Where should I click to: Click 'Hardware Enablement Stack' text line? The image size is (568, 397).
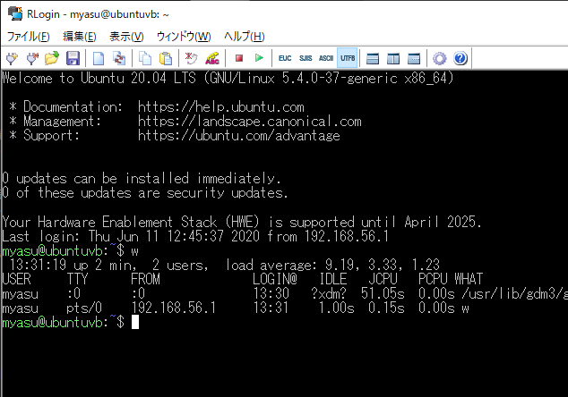(242, 222)
